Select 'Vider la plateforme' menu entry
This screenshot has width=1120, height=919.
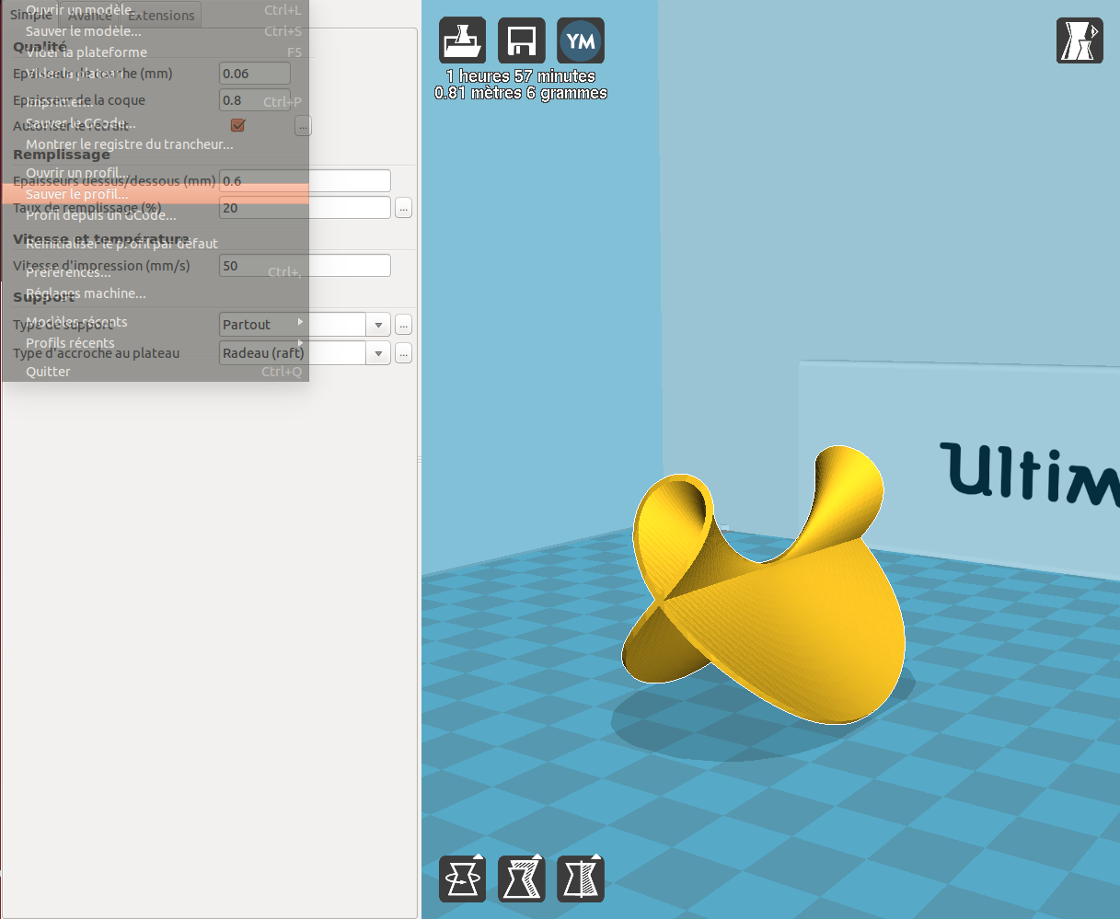[155, 52]
